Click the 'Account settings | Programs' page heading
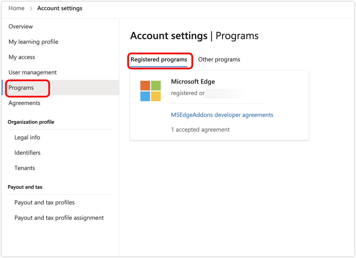 [194, 36]
